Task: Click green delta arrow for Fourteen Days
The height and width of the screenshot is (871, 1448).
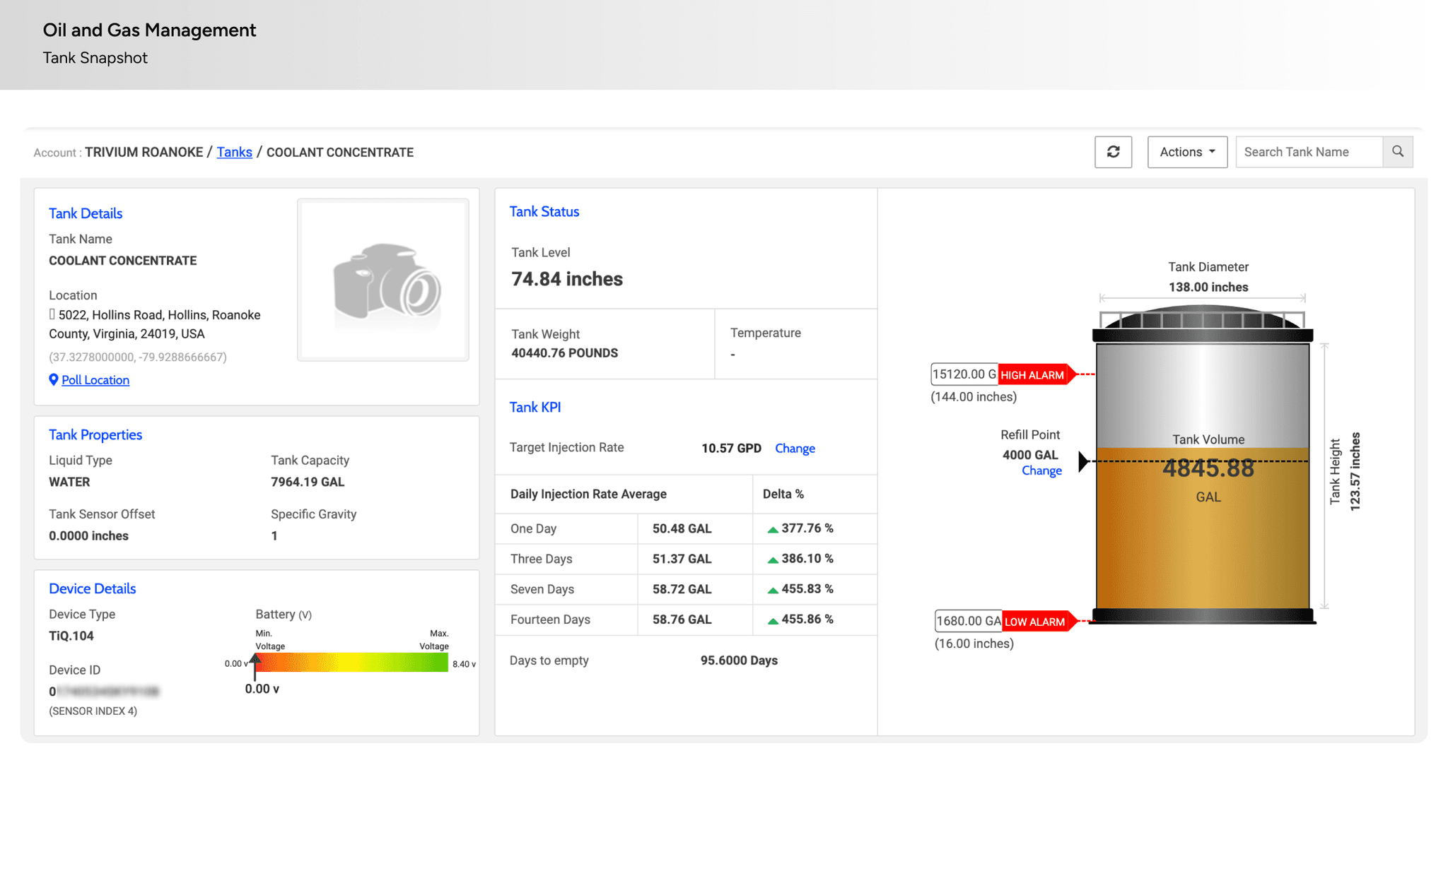Action: pyautogui.click(x=772, y=620)
